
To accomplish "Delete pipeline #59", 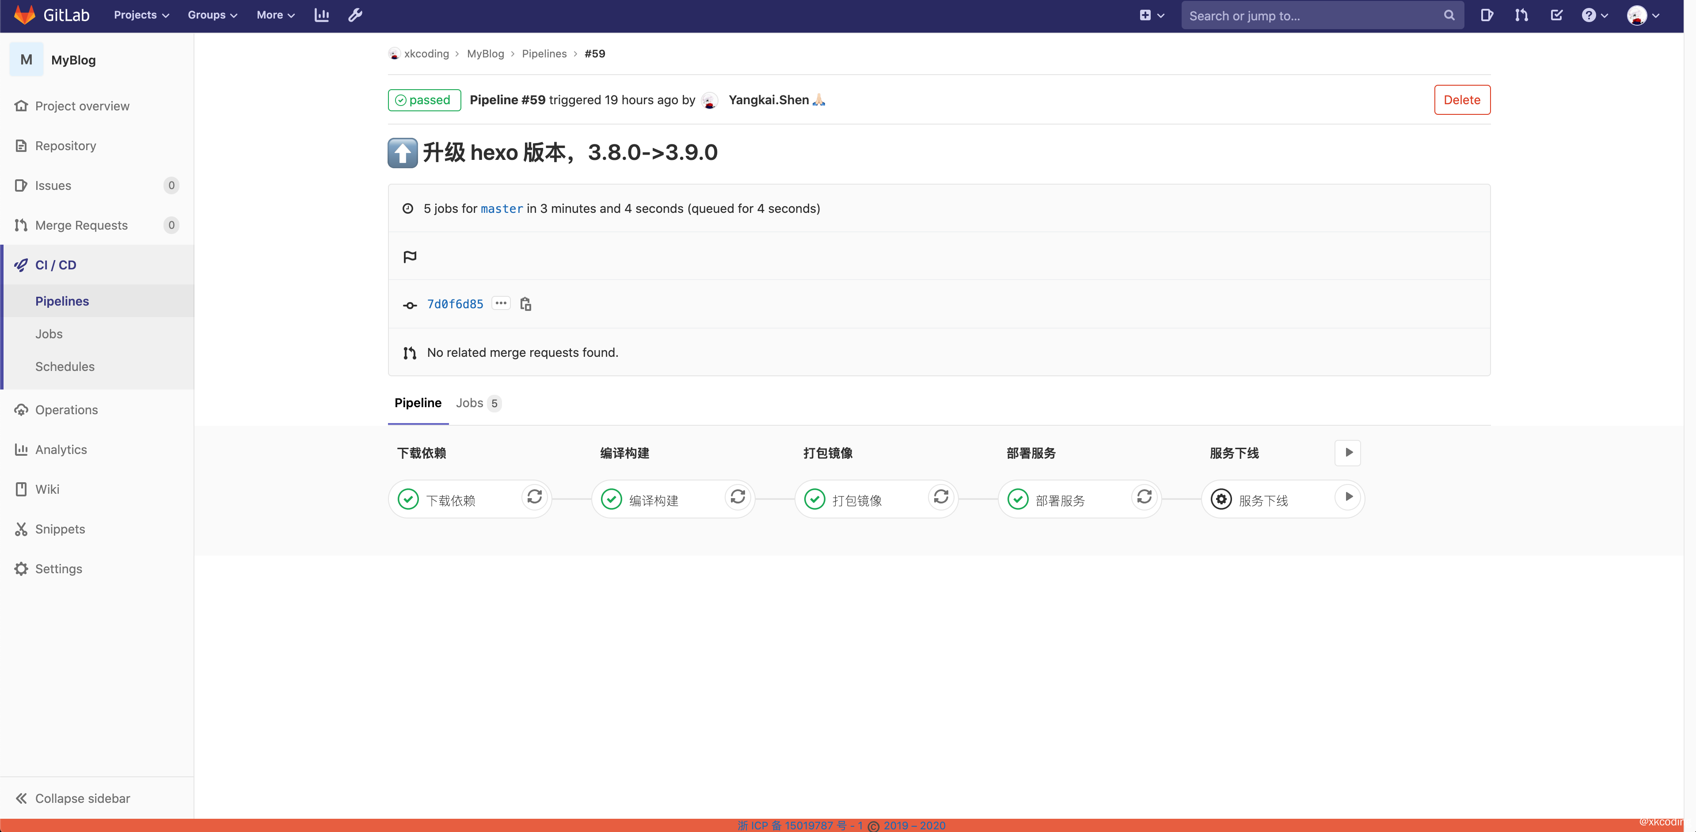I will coord(1462,100).
